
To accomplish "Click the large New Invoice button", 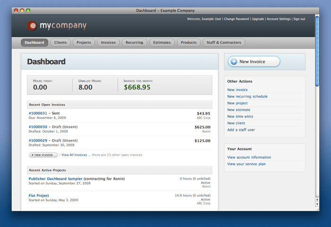I will [x=254, y=61].
